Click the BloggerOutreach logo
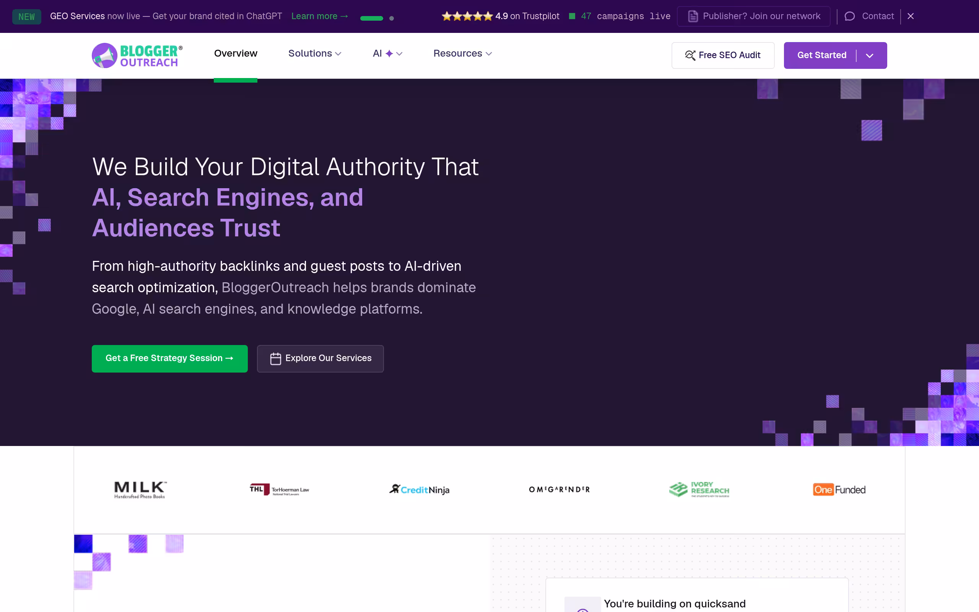 pyautogui.click(x=137, y=55)
